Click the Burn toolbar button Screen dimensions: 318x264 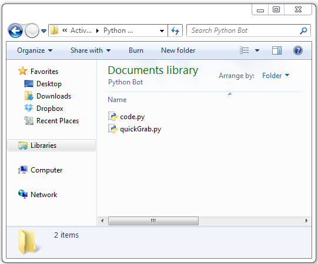tap(136, 50)
